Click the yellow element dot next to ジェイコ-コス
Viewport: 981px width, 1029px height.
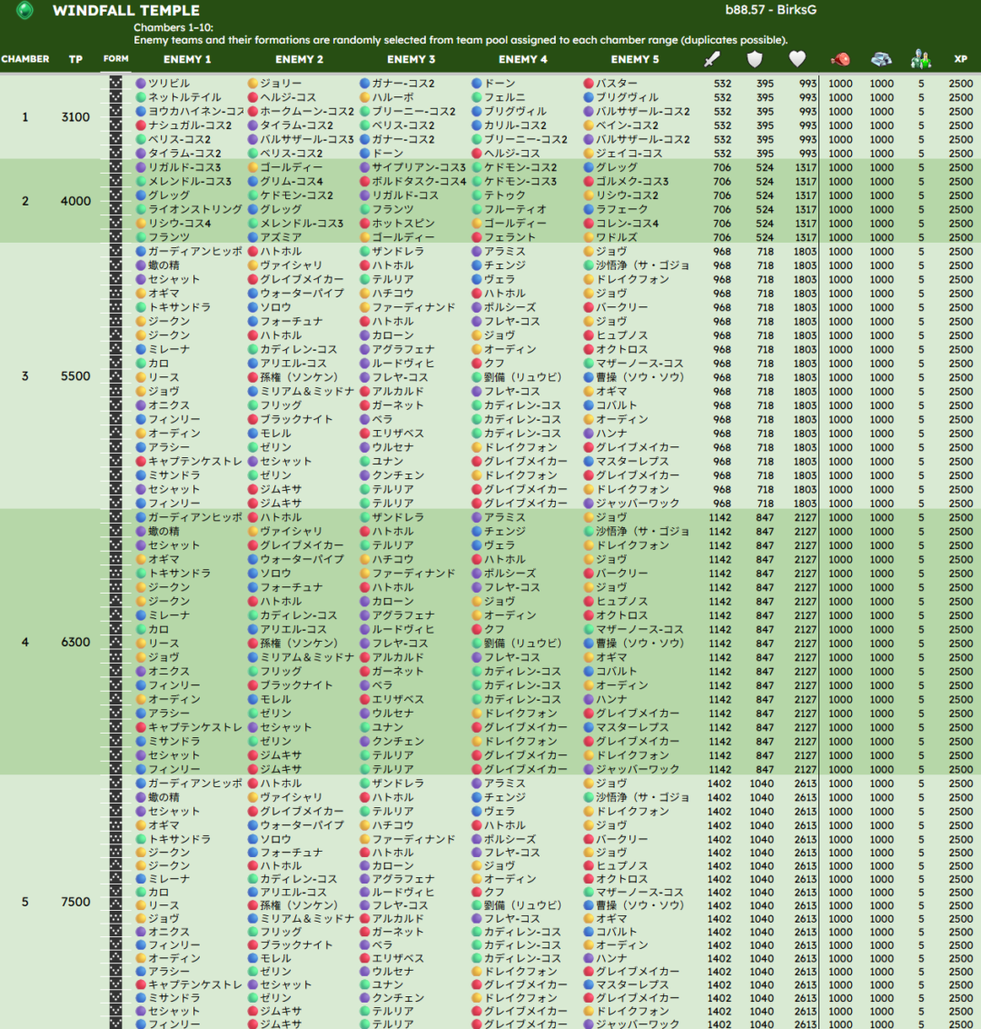pos(589,153)
